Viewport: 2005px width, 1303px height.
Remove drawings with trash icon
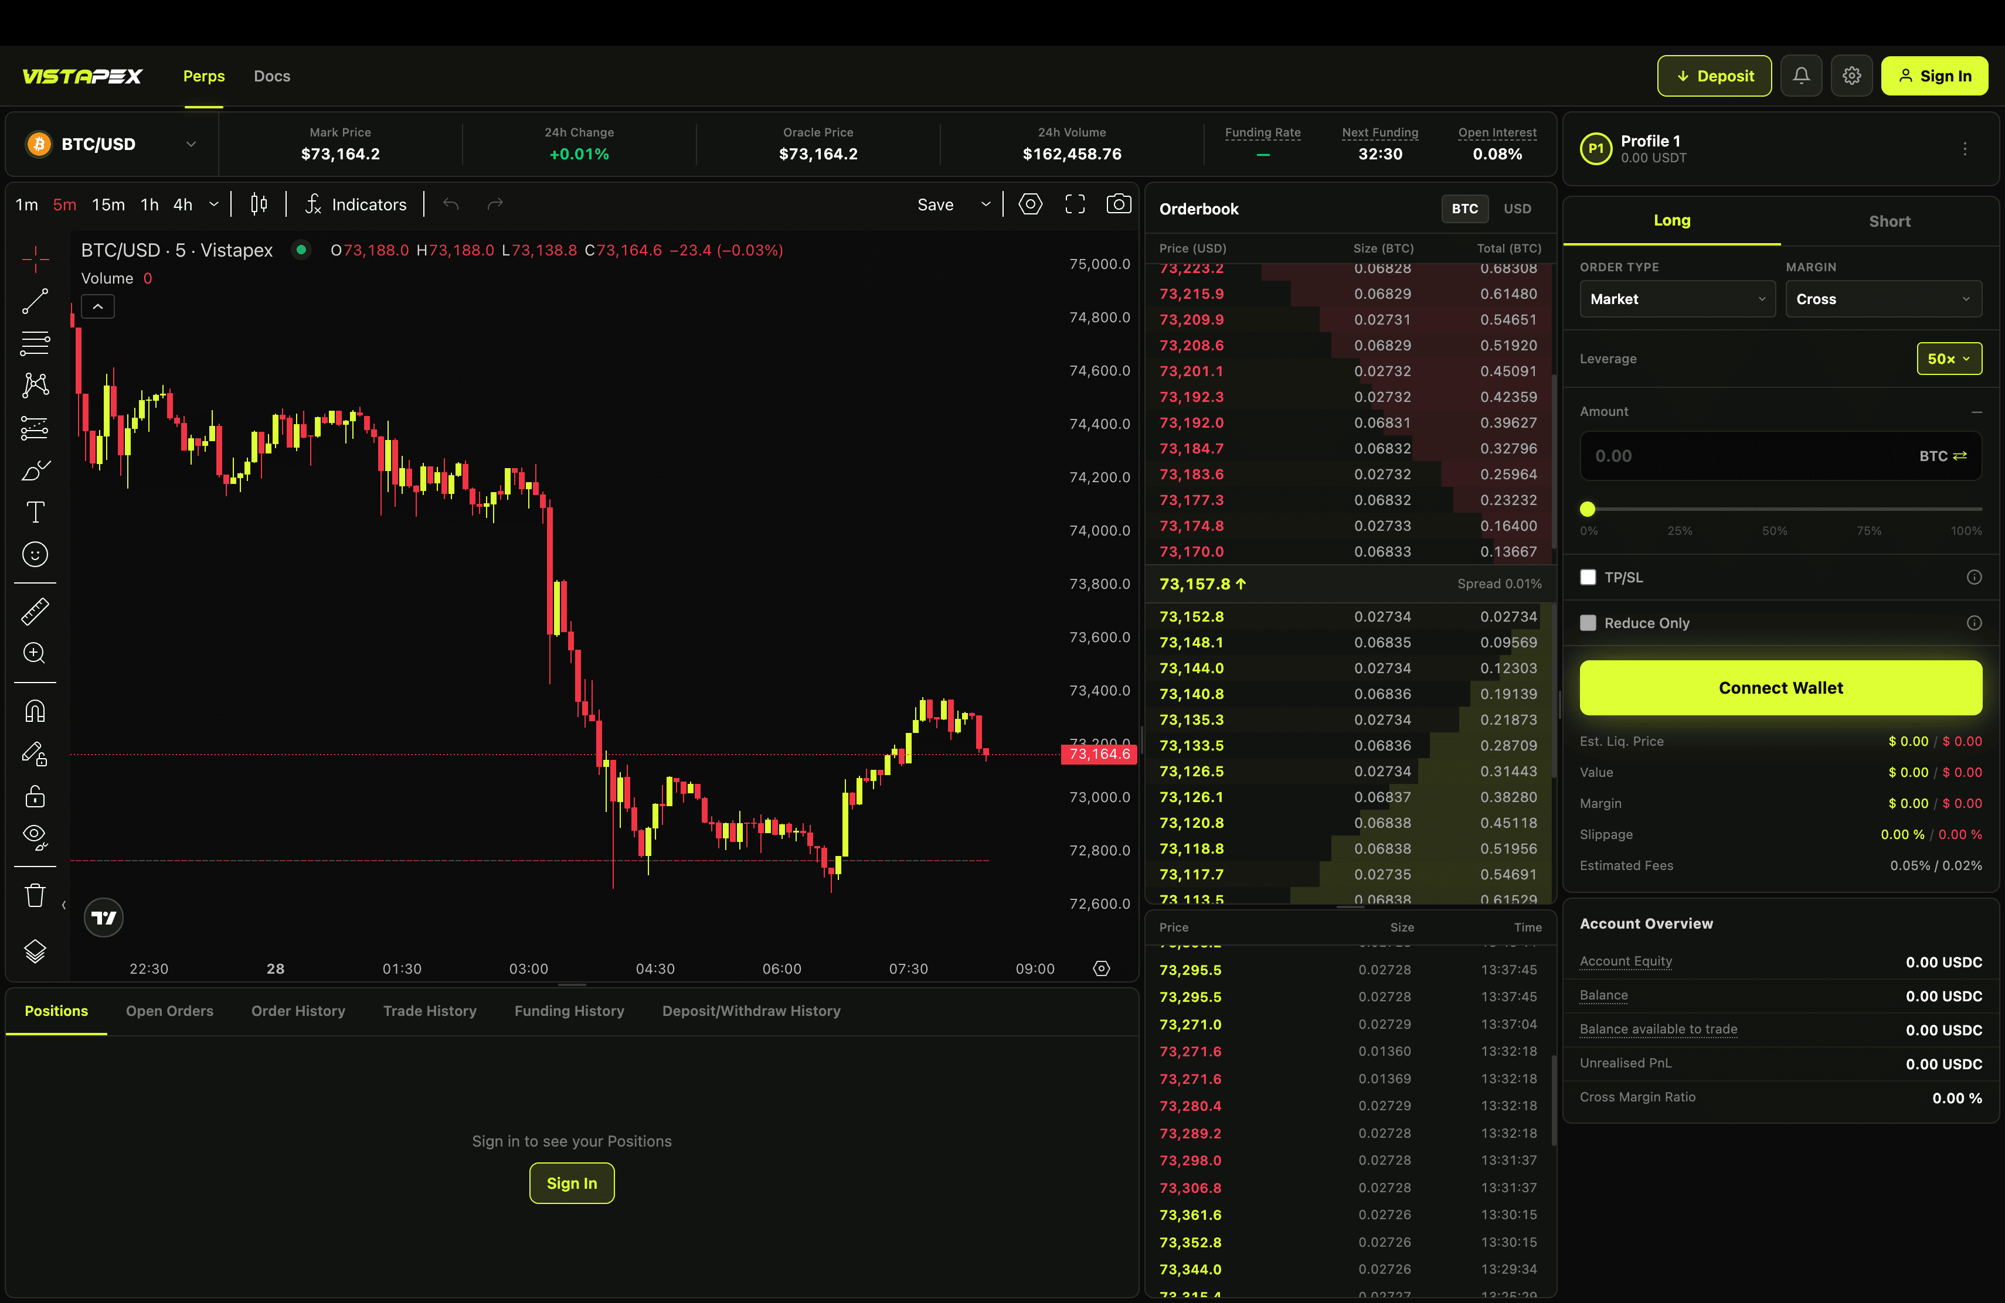(x=35, y=895)
